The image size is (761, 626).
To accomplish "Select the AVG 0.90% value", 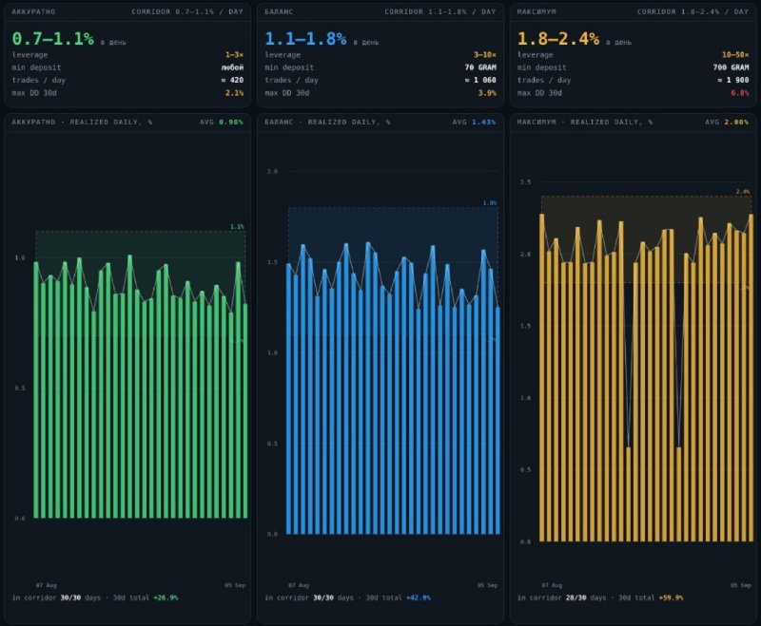I will 222,123.
